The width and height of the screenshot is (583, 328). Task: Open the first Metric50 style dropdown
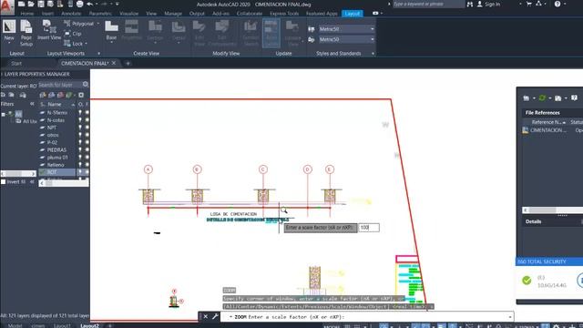coord(372,29)
